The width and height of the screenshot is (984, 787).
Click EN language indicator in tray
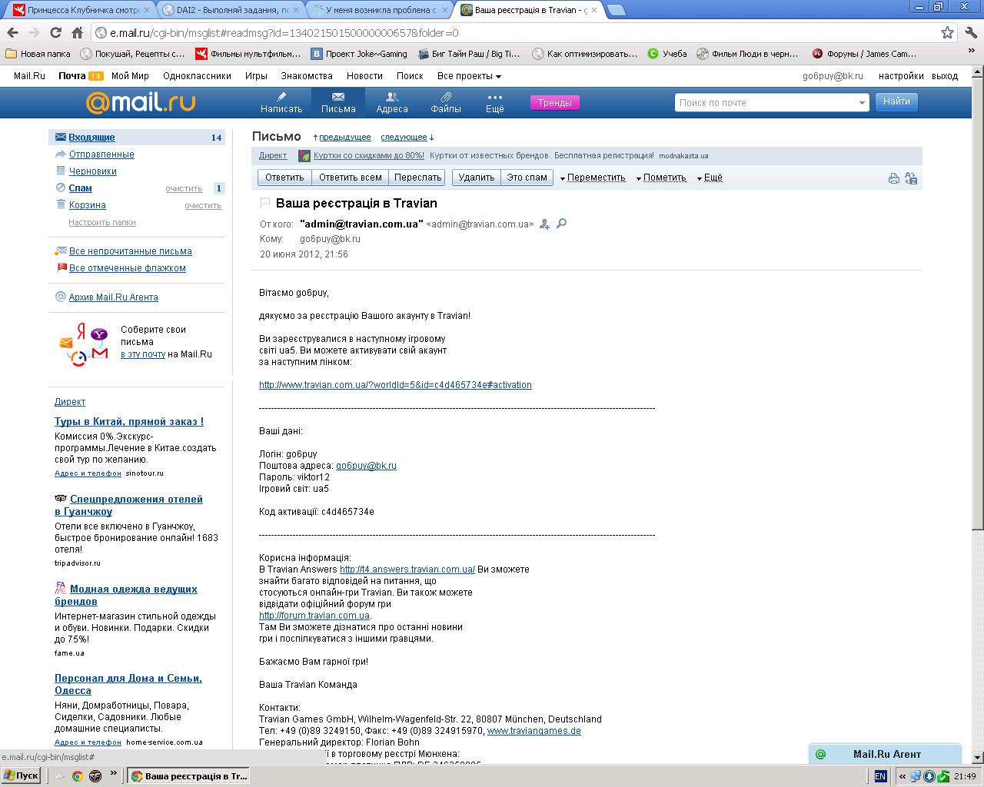pyautogui.click(x=880, y=776)
